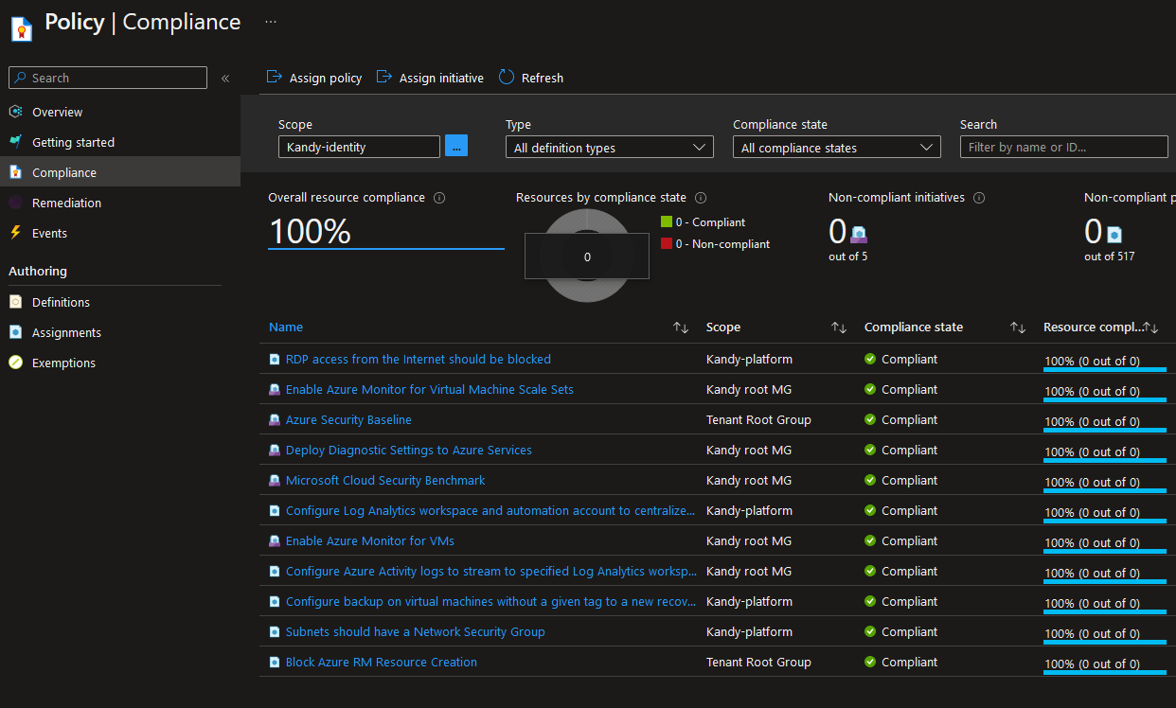Select Compliance in the sidebar menu

120,172
